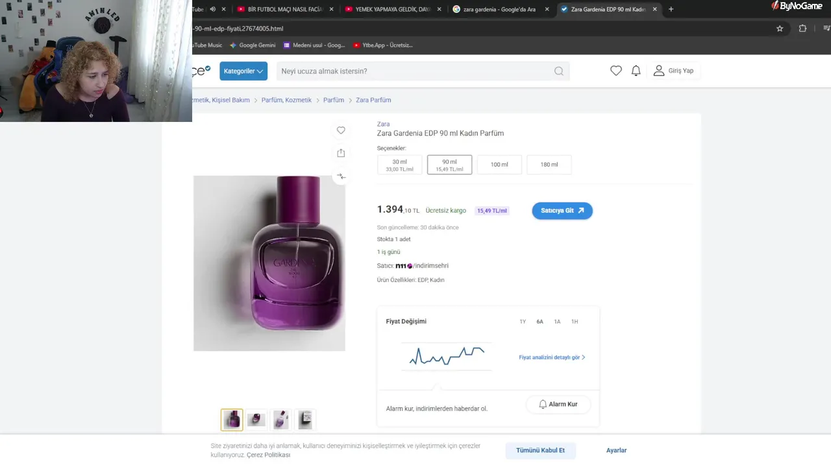831x467 pixels.
Task: Switch price chart to 6A range
Action: (x=540, y=322)
